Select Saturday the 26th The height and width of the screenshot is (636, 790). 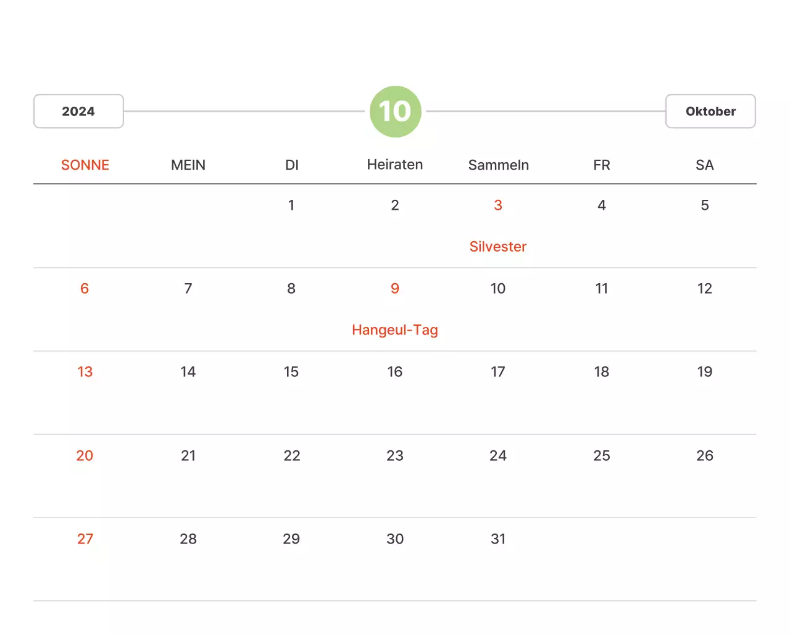tap(705, 456)
